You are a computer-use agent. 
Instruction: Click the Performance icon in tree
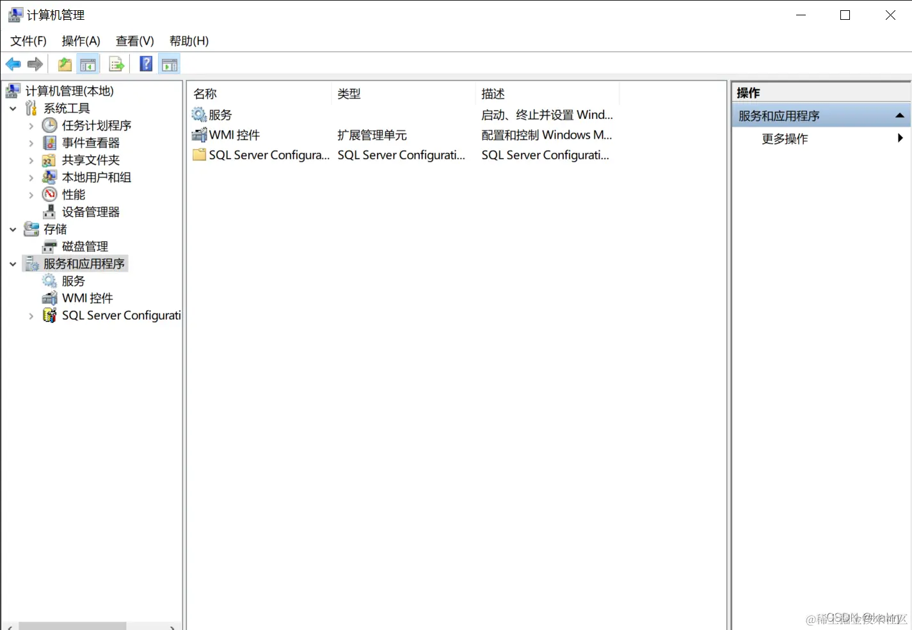tap(50, 194)
